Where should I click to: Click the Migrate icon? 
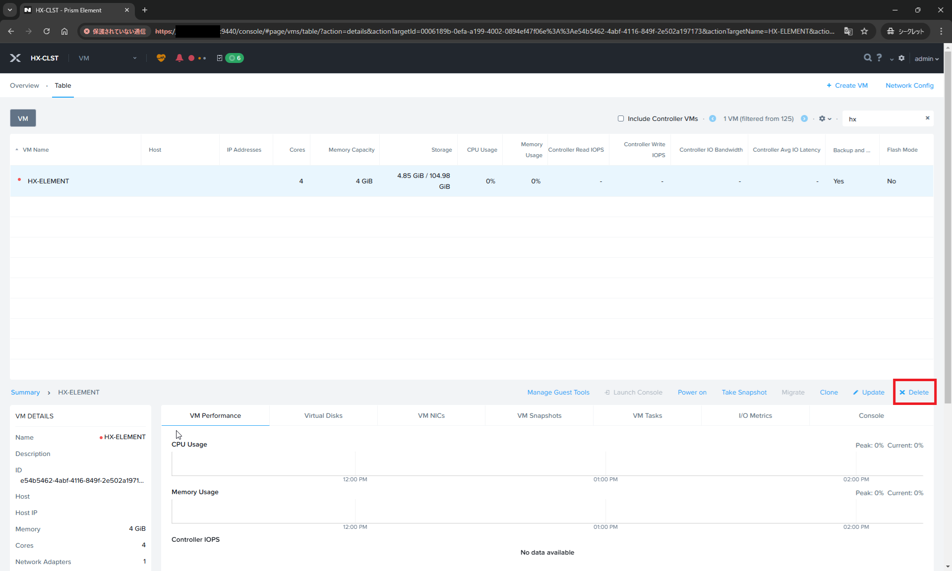(x=793, y=392)
